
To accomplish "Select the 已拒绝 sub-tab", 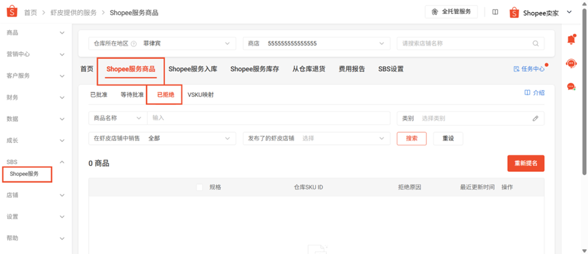I will pyautogui.click(x=166, y=95).
